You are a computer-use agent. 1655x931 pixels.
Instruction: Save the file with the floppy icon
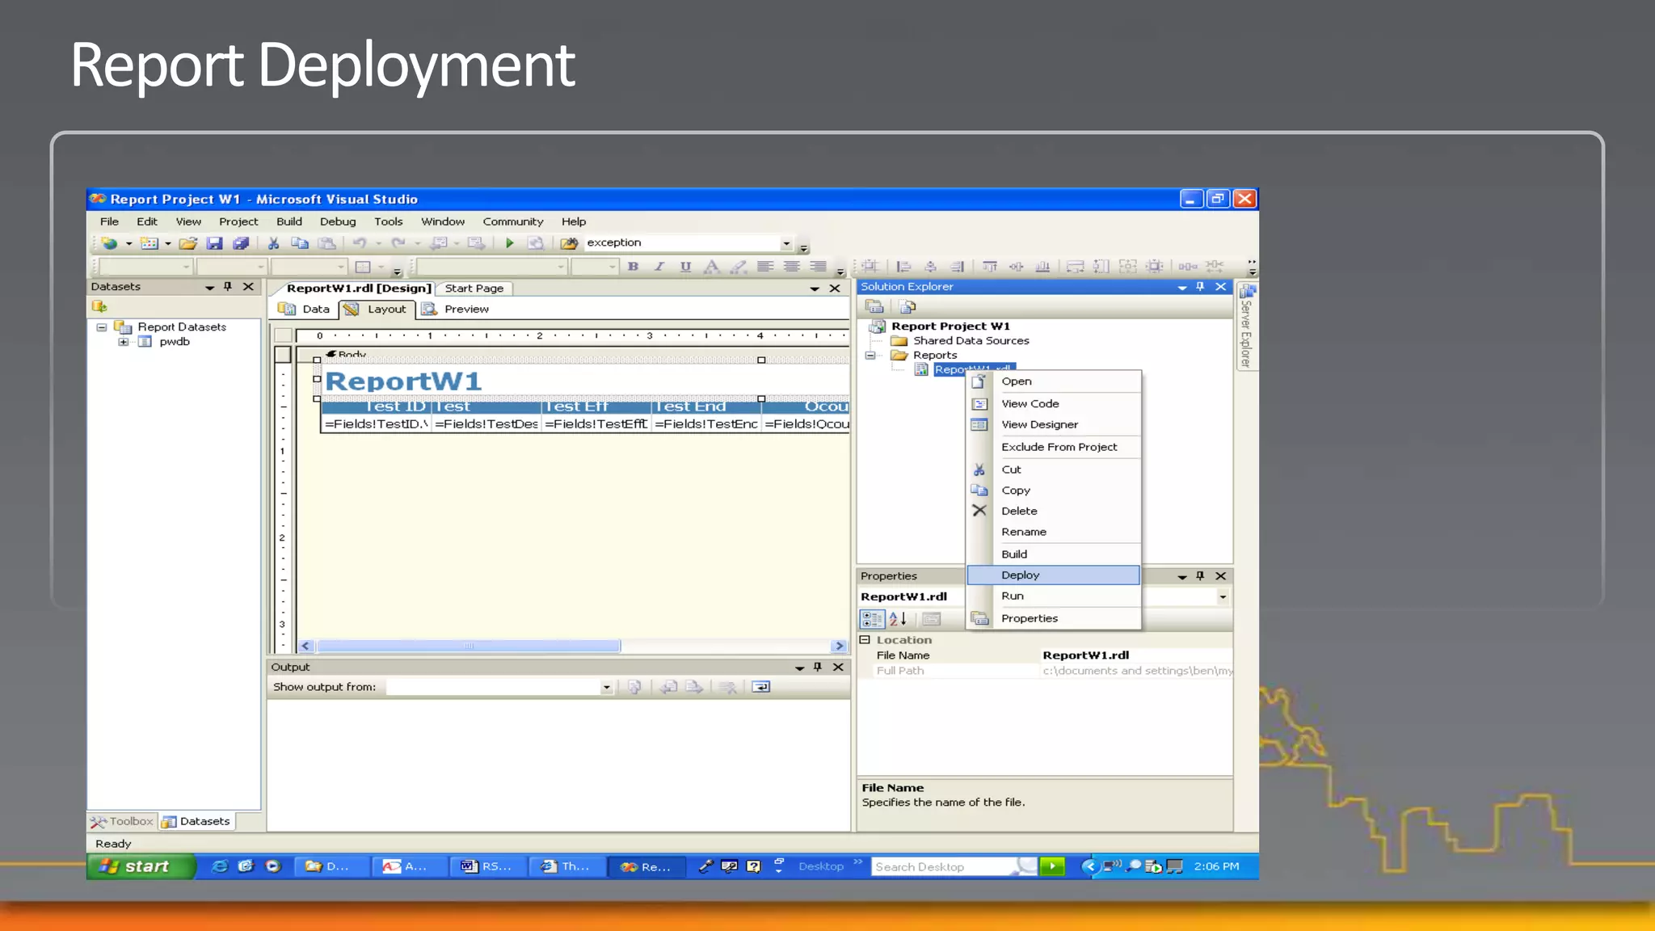click(214, 243)
